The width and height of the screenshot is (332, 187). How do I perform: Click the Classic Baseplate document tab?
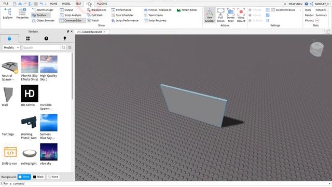(x=92, y=32)
